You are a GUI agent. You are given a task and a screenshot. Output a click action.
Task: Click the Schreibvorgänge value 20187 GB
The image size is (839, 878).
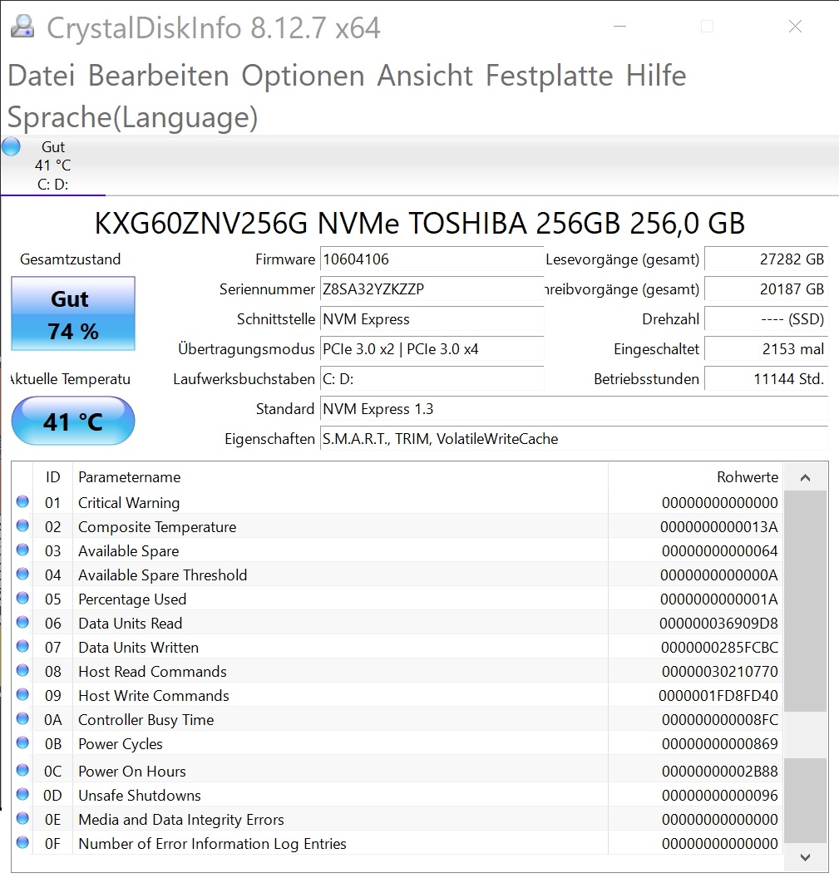point(766,289)
